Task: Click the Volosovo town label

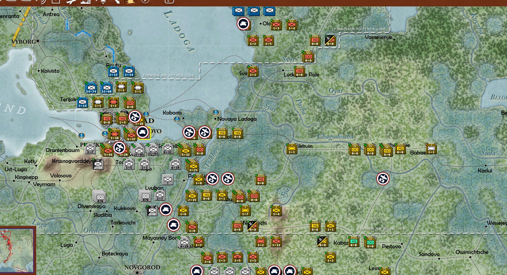Action: 61,176
